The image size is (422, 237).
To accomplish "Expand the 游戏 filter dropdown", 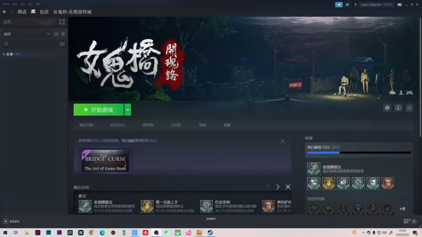I will point(26,34).
